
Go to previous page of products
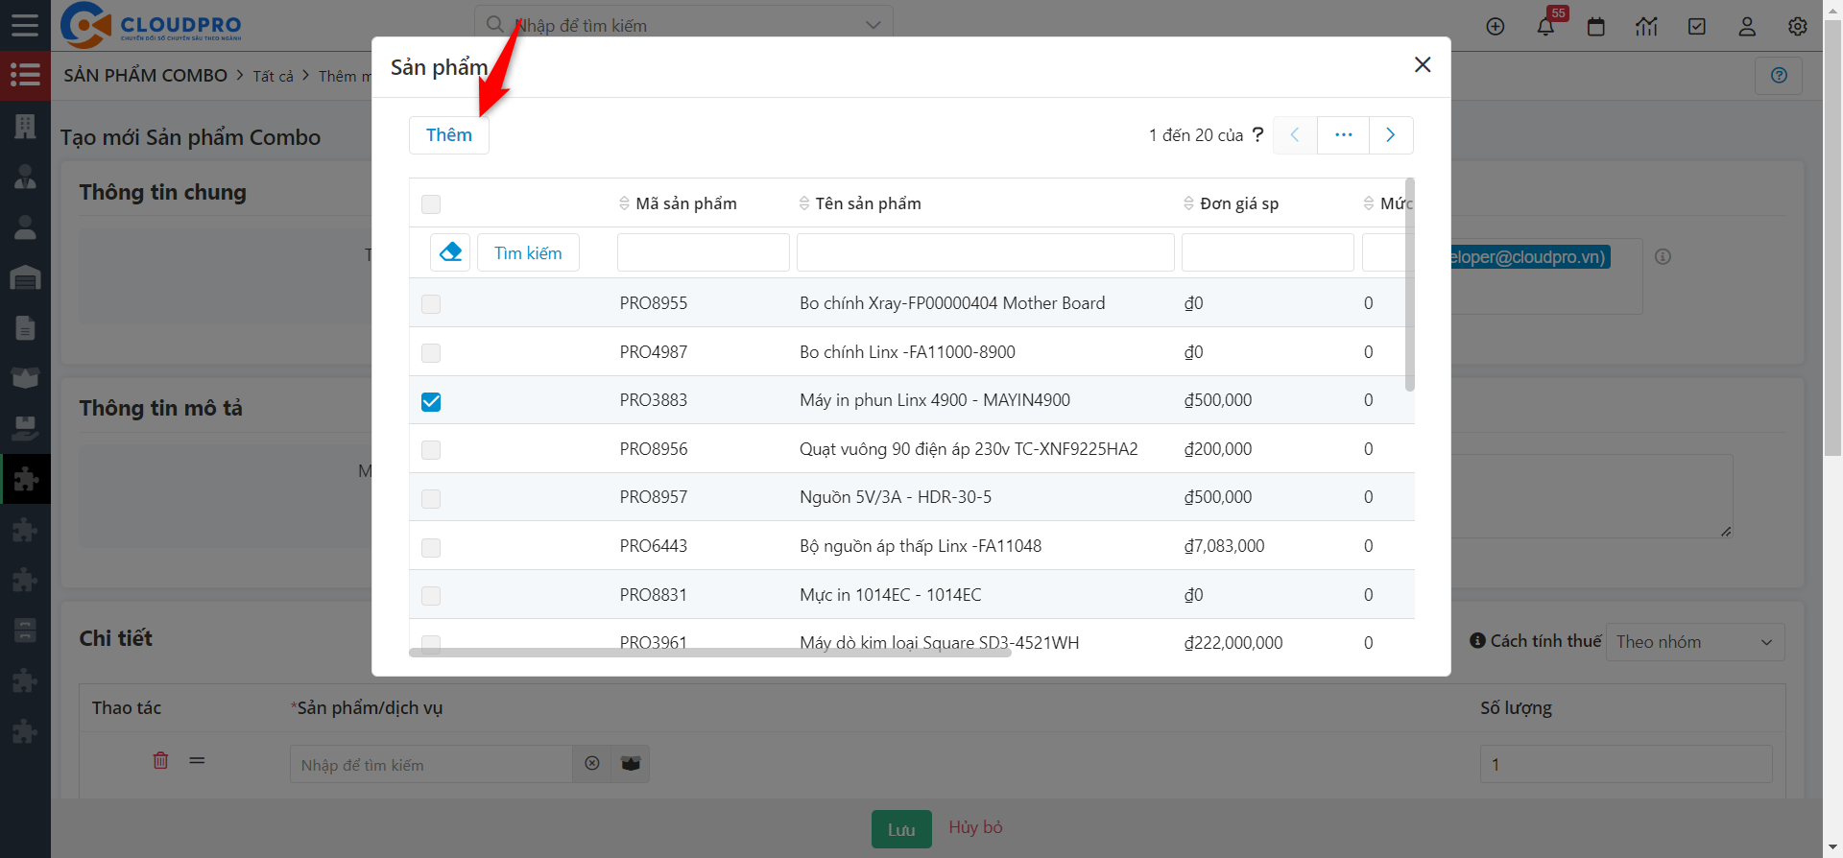[x=1295, y=135]
